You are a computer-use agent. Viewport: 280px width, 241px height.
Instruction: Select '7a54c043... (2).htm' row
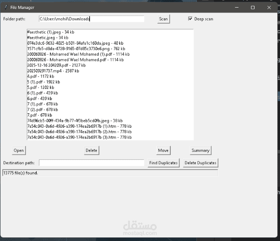pyautogui.click(x=110, y=132)
